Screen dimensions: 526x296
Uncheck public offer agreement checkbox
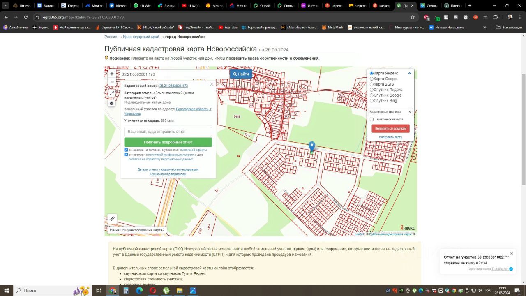[x=126, y=150]
